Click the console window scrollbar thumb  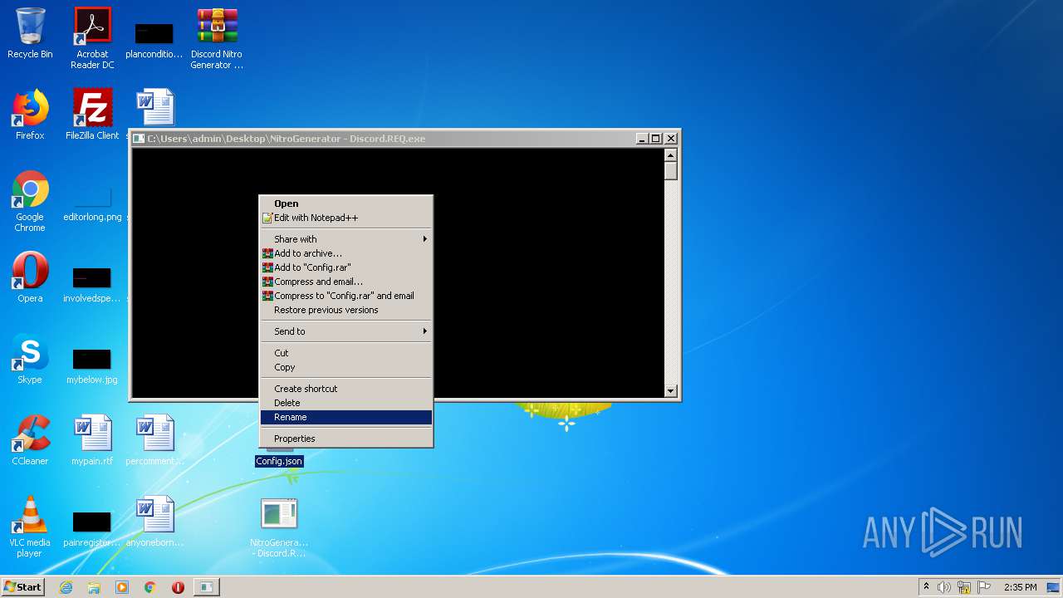click(x=671, y=170)
